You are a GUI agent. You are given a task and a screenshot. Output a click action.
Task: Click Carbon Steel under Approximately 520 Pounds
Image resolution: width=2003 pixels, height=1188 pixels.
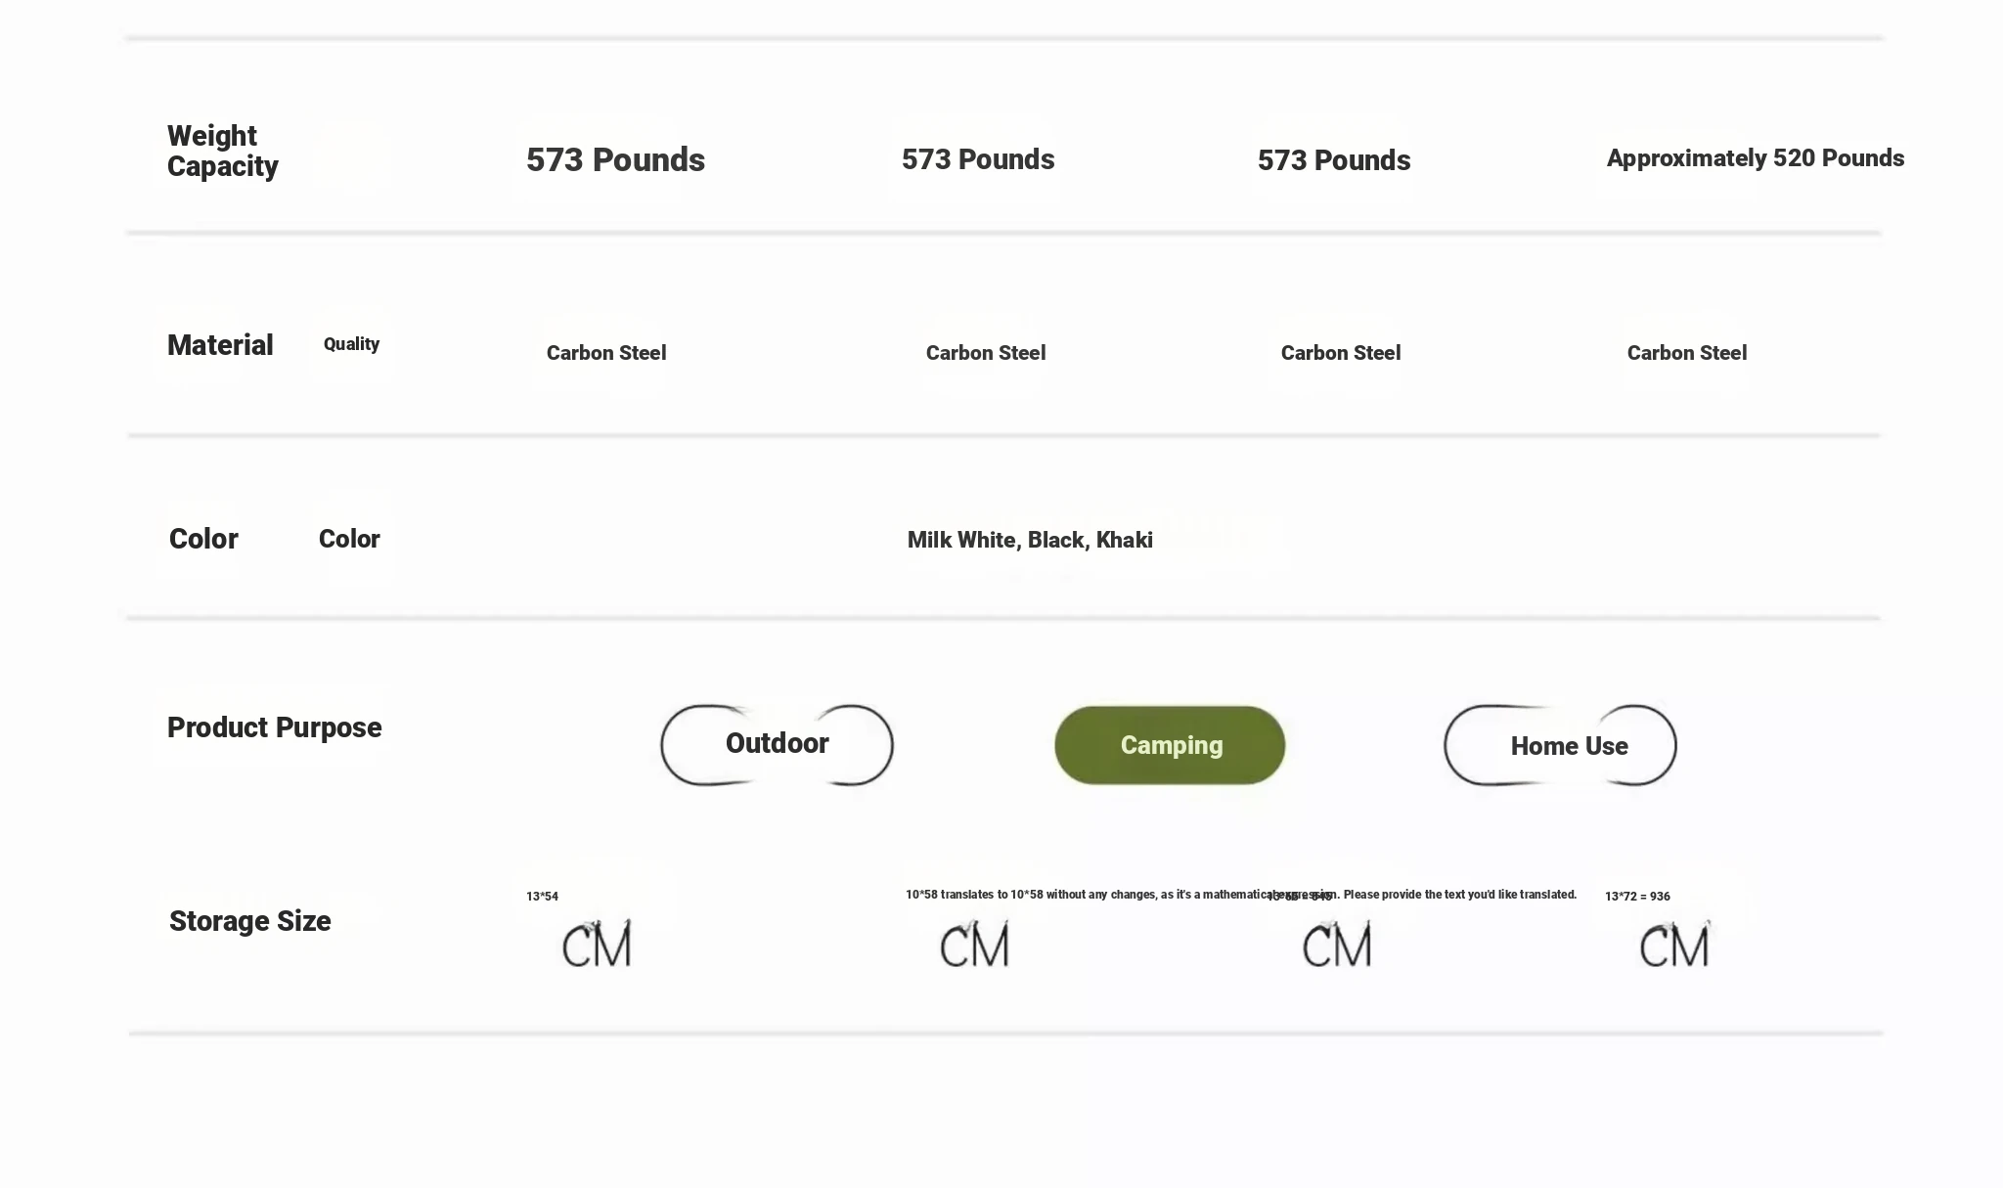pos(1686,353)
